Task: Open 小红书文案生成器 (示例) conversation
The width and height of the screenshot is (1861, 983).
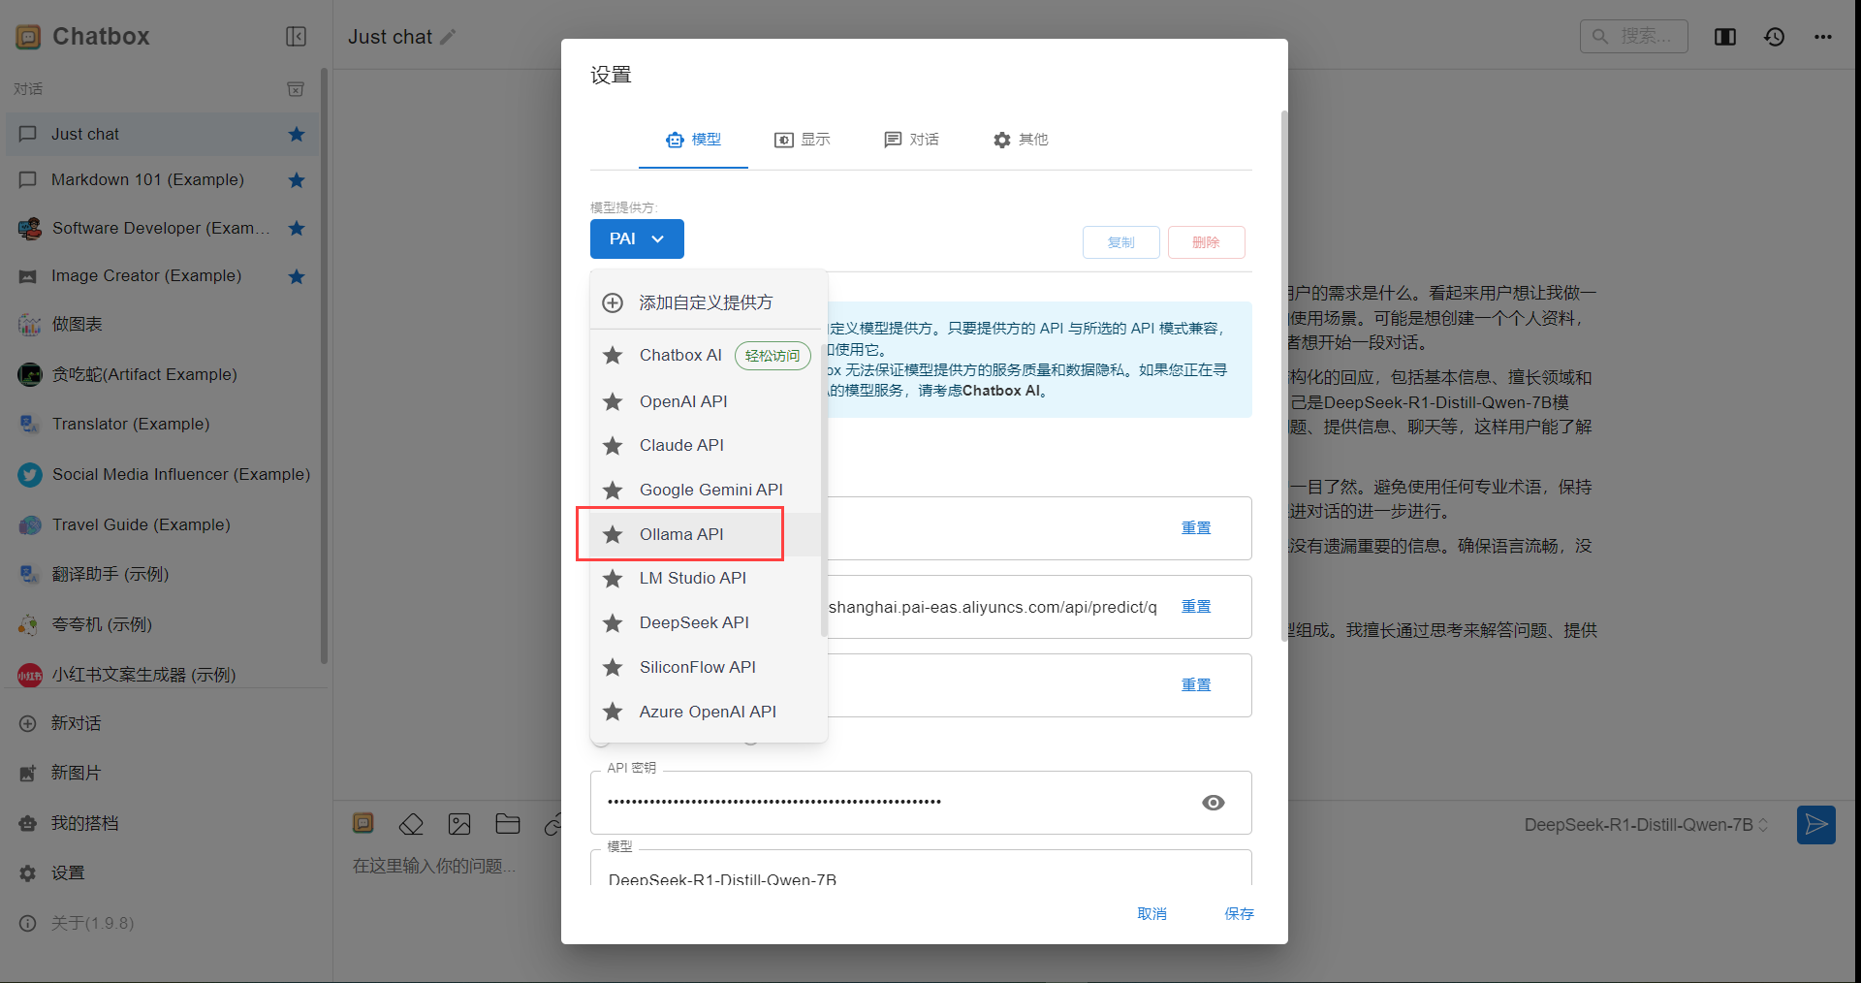Action: pos(161,674)
